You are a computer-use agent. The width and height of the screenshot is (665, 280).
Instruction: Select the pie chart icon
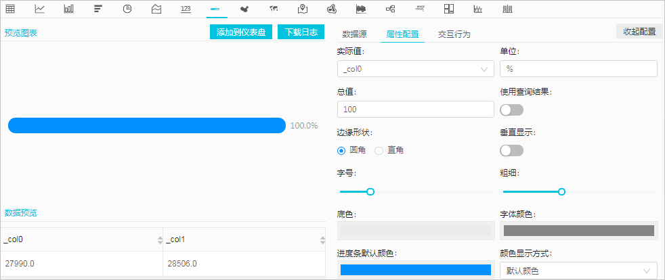pos(127,9)
